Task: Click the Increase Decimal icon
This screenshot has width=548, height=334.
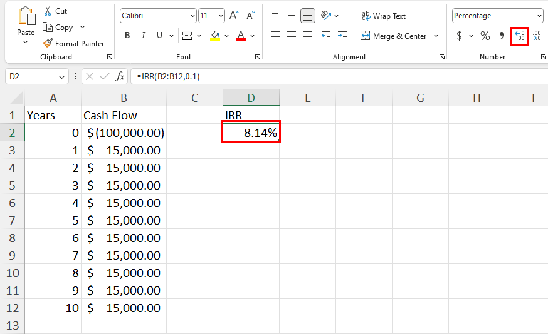Action: (519, 36)
